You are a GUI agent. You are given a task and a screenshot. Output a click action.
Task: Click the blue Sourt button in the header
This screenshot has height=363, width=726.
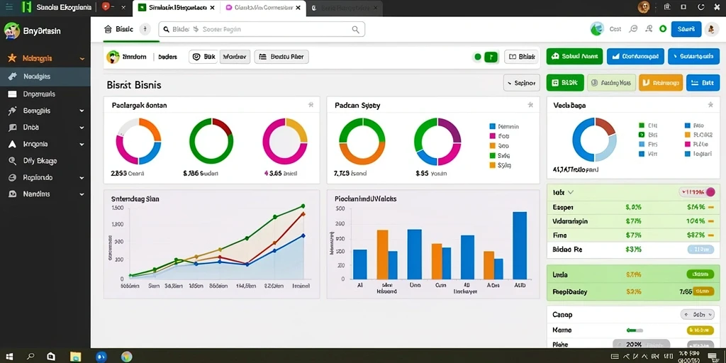point(686,28)
